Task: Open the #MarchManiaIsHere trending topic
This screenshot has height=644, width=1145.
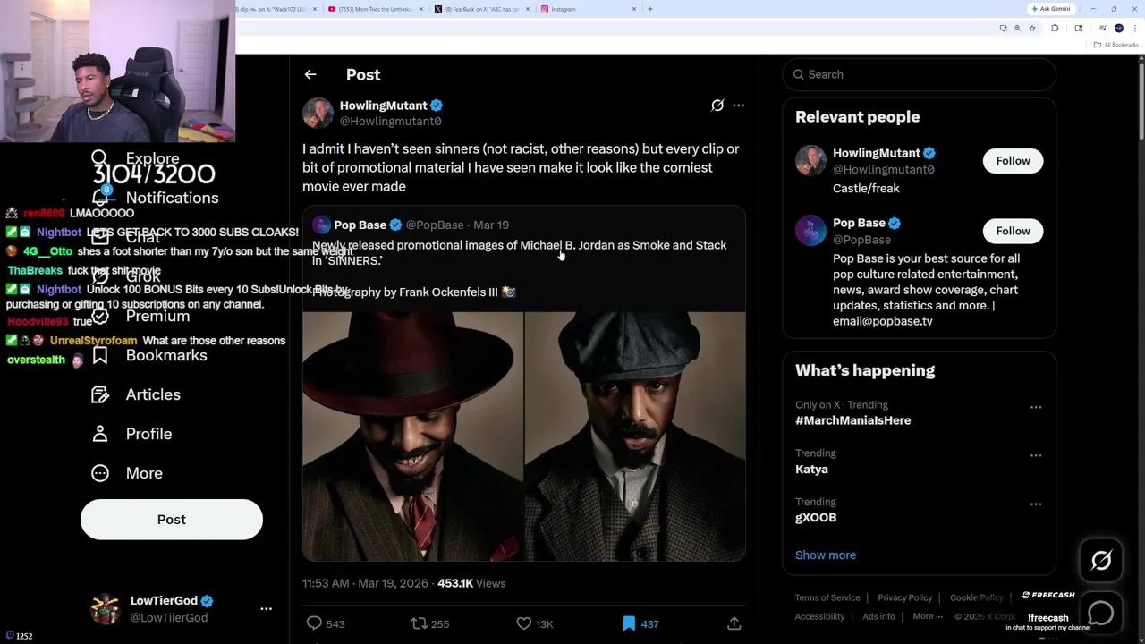Action: tap(852, 420)
